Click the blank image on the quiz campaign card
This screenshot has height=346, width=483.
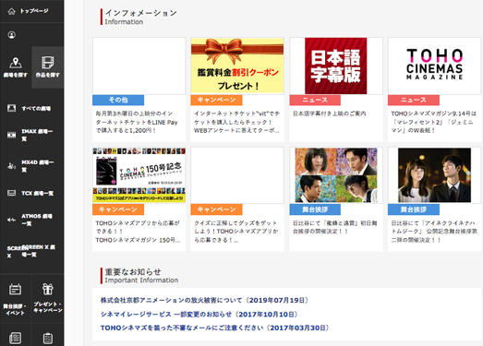237,175
